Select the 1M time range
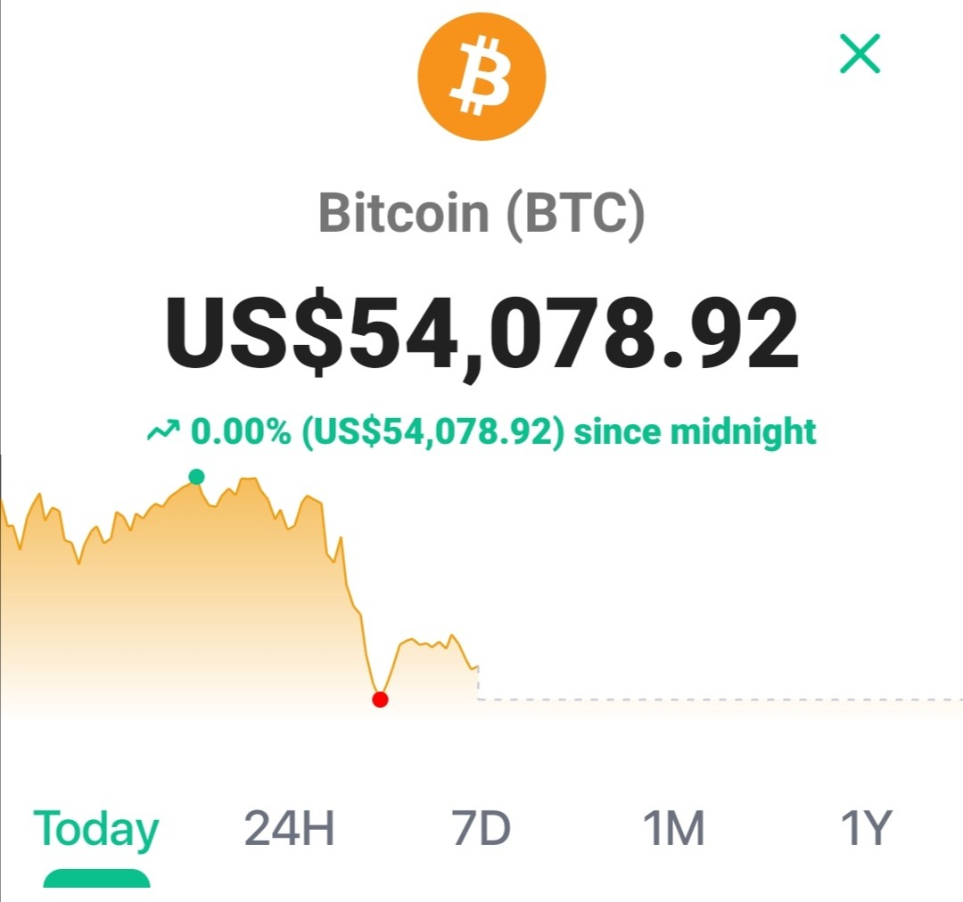Screen dimensions: 963x902 [674, 828]
